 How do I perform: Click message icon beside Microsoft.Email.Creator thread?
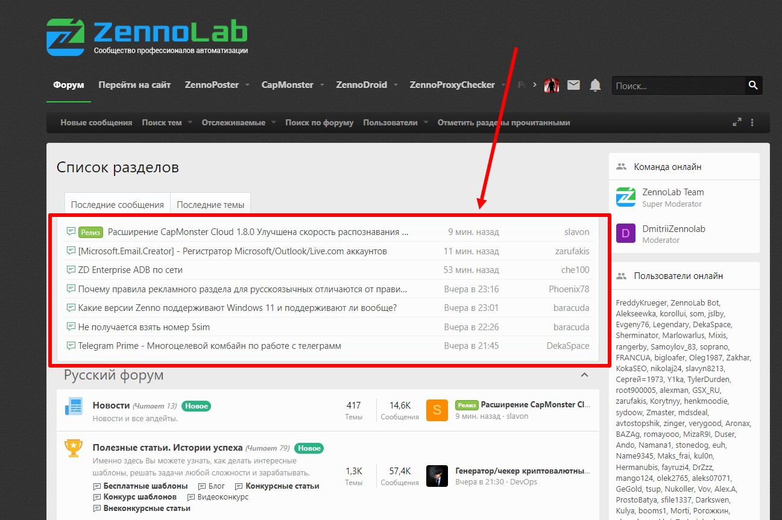[x=71, y=251]
